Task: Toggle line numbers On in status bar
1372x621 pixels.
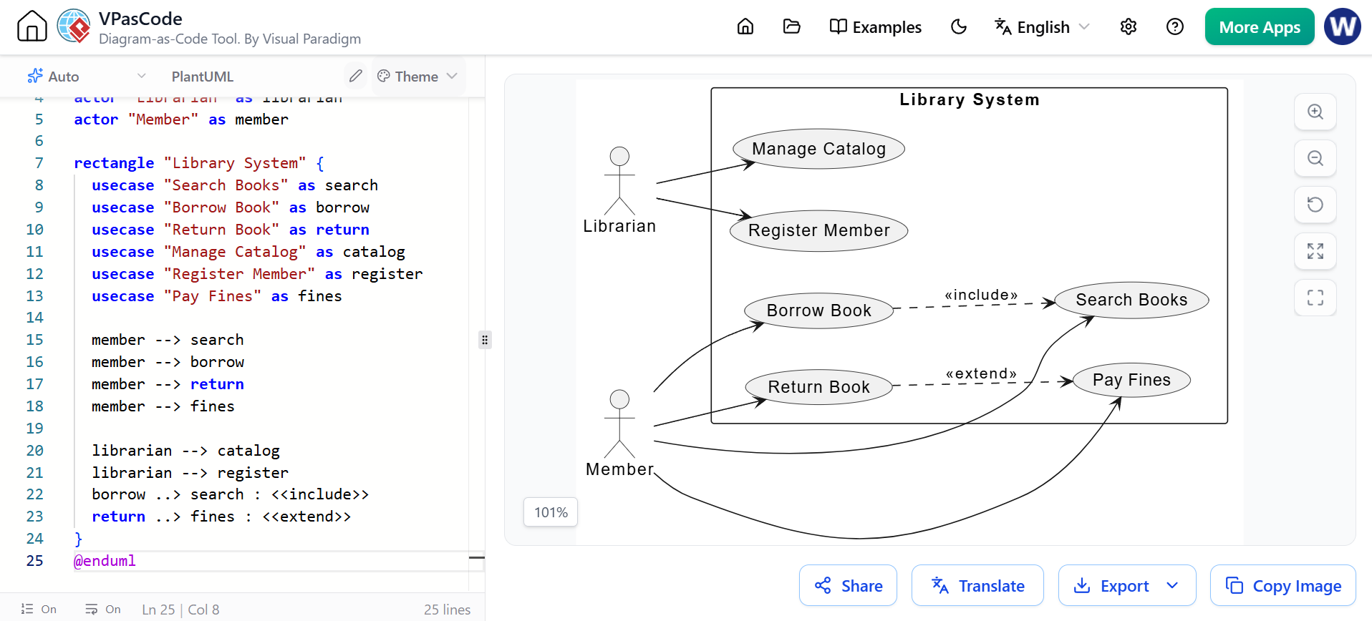Action: point(39,609)
